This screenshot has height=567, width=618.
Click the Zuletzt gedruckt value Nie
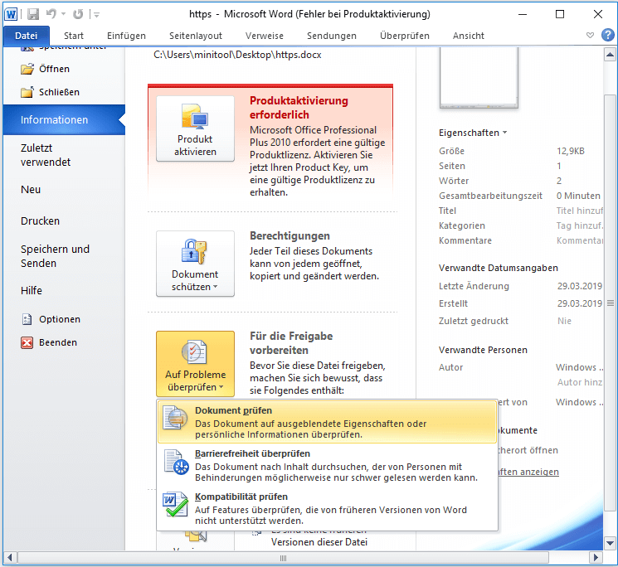tap(564, 321)
